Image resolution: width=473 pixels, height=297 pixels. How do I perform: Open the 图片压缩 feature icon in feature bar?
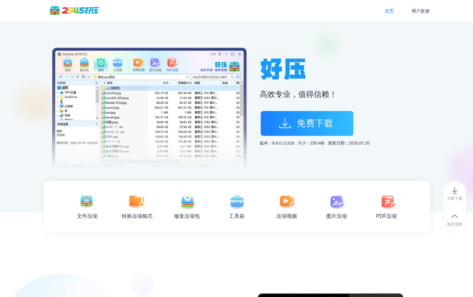click(x=337, y=201)
